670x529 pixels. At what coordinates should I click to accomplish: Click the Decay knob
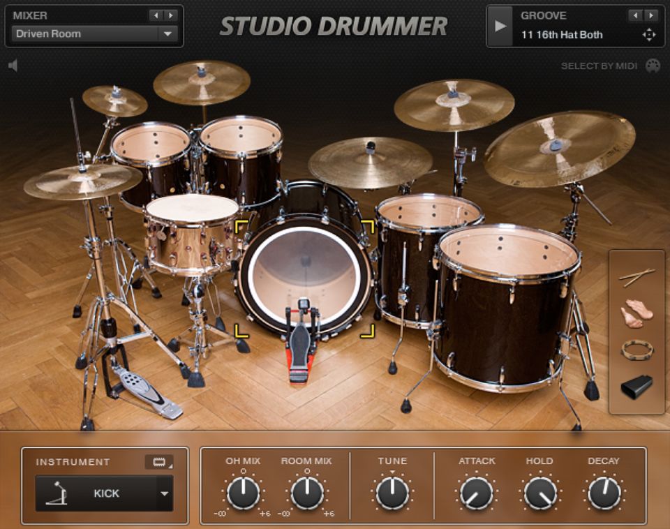point(604,493)
